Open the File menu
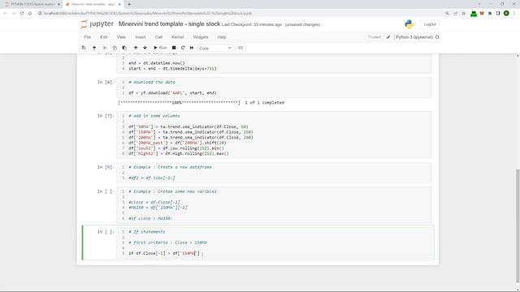This screenshot has width=520, height=292. click(88, 37)
